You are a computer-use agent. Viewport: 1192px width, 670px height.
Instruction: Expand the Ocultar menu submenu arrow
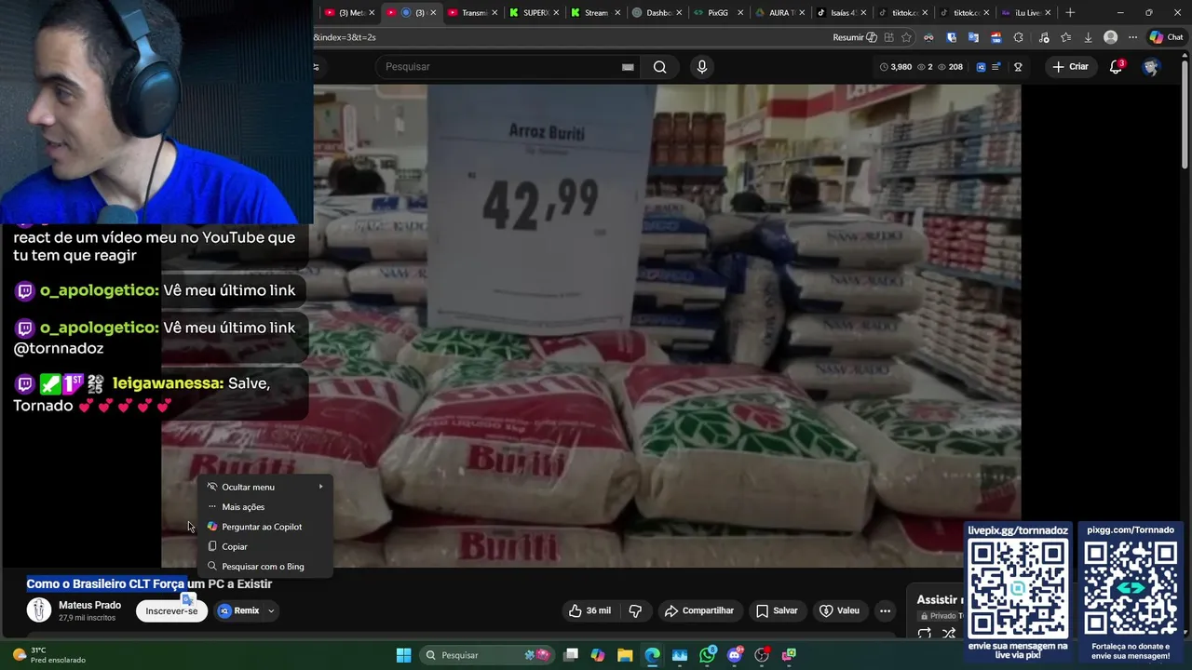(321, 487)
